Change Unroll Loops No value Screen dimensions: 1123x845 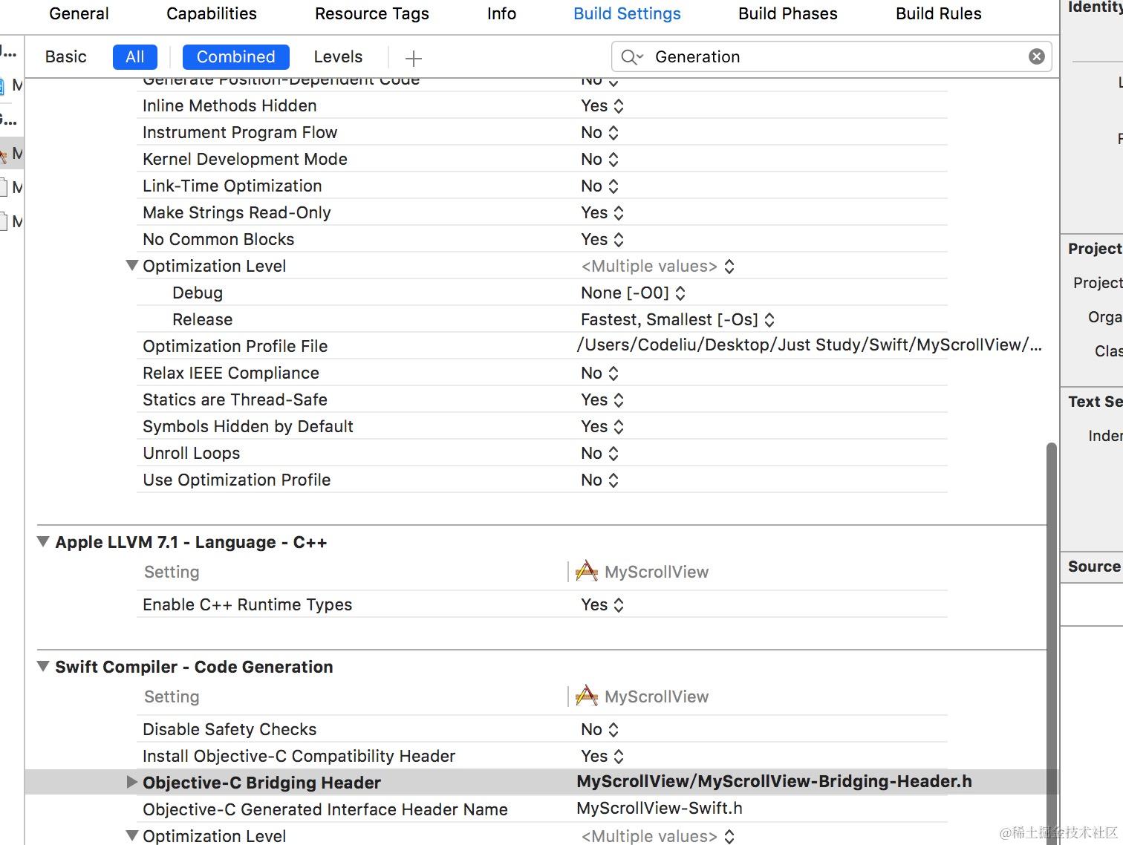599,454
